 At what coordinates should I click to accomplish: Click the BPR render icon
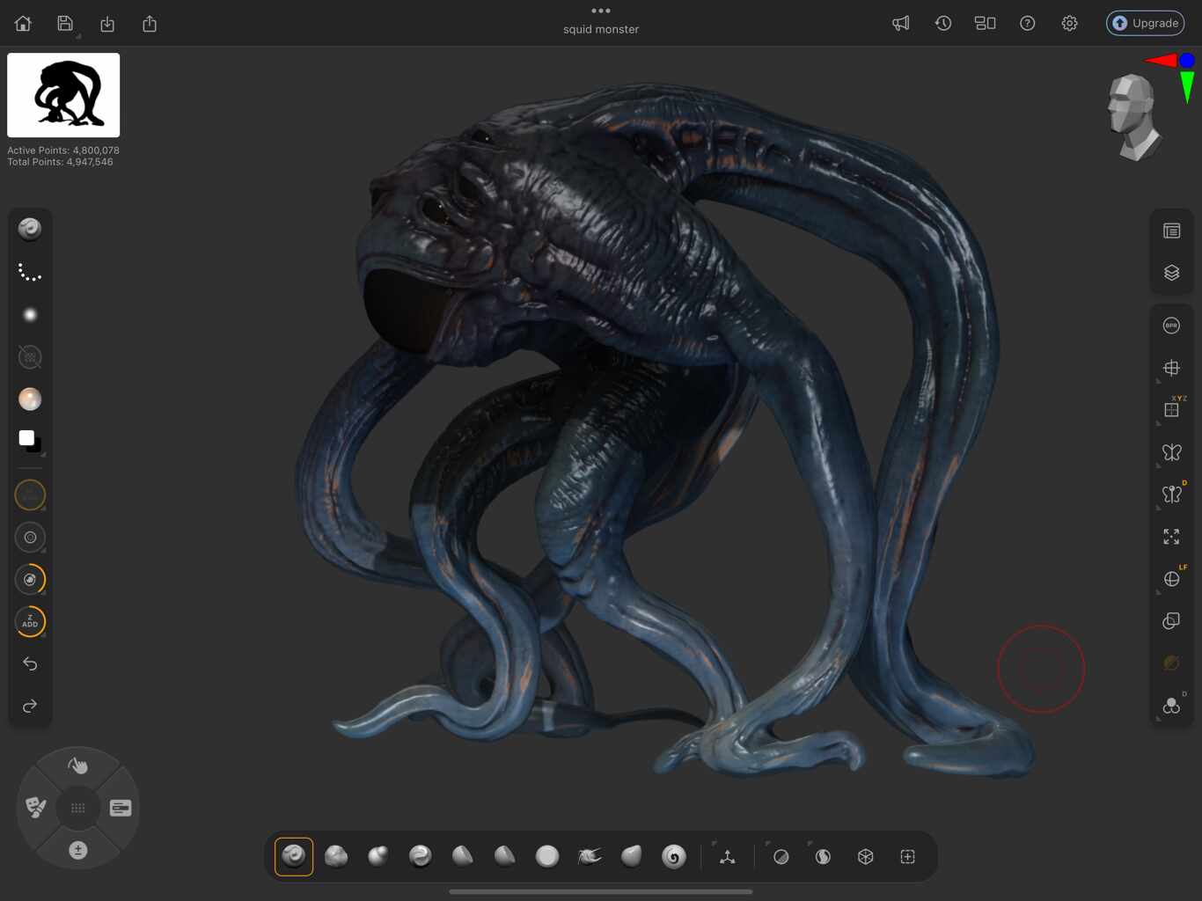(1171, 326)
